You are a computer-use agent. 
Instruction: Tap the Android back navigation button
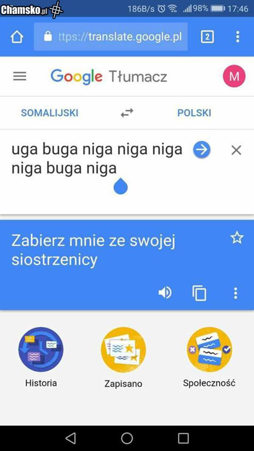tap(70, 438)
